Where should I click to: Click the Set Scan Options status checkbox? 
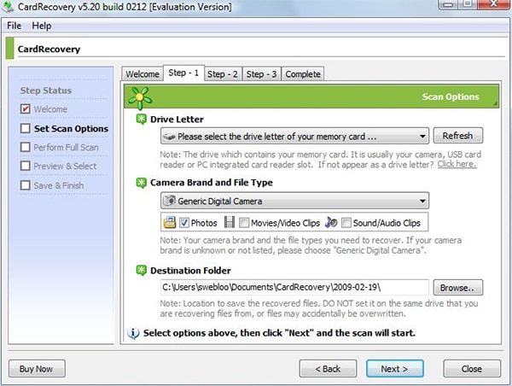click(x=25, y=128)
